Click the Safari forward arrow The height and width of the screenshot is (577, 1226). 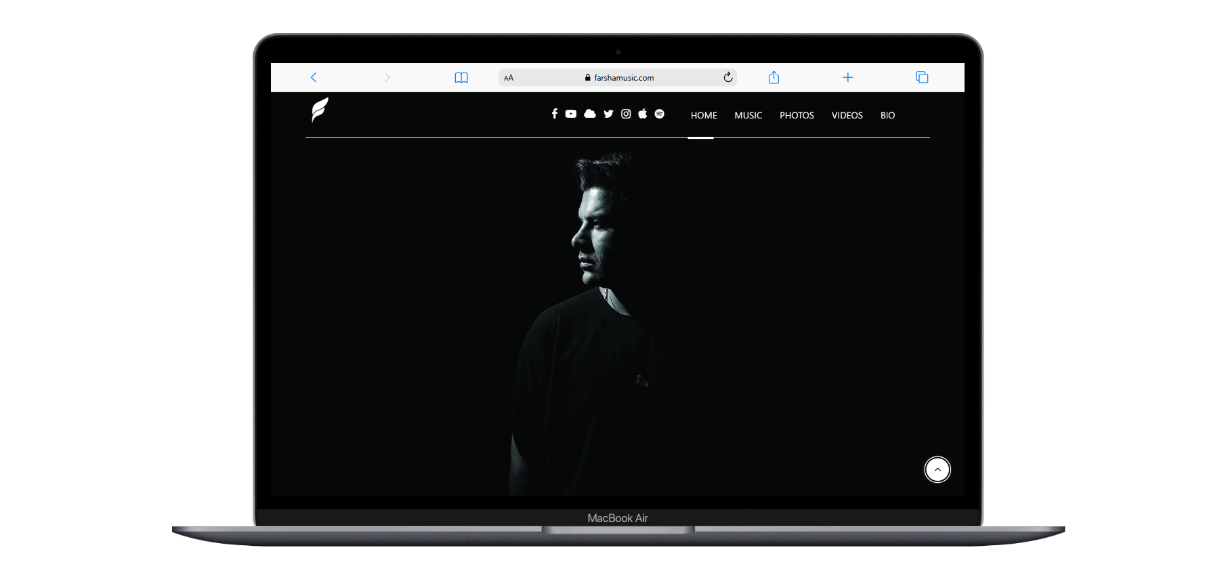[x=387, y=77]
